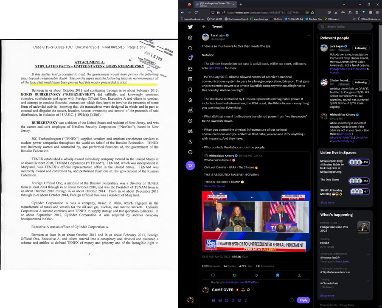This screenshot has width=382, height=308.
Task: List all tabs dropdown arrow
Action: click(x=344, y=4)
